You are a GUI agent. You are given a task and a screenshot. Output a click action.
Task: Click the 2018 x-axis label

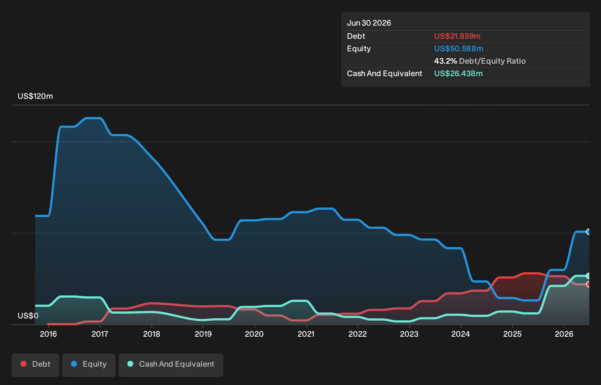pyautogui.click(x=152, y=334)
